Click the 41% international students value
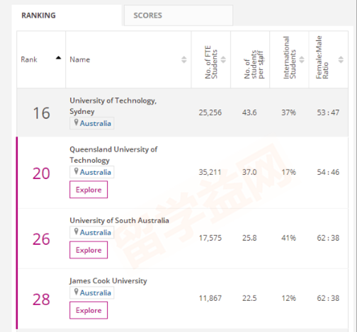 [x=288, y=238]
